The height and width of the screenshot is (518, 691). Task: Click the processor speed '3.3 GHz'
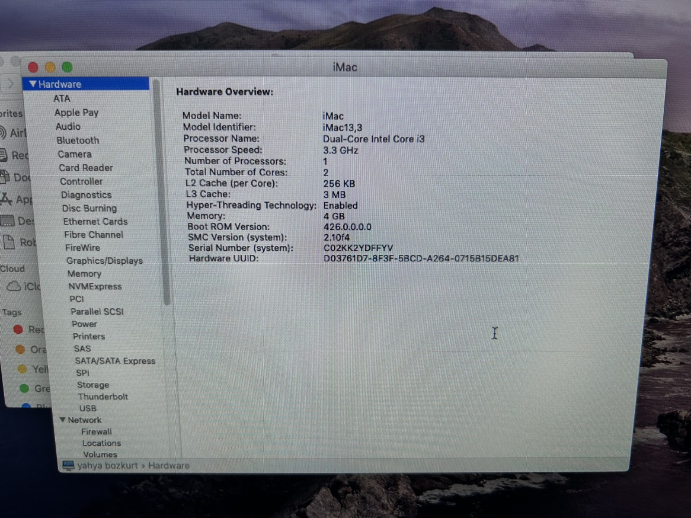(x=341, y=151)
